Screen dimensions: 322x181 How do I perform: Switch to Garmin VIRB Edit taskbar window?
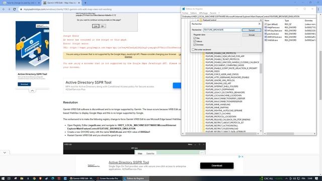82,178
